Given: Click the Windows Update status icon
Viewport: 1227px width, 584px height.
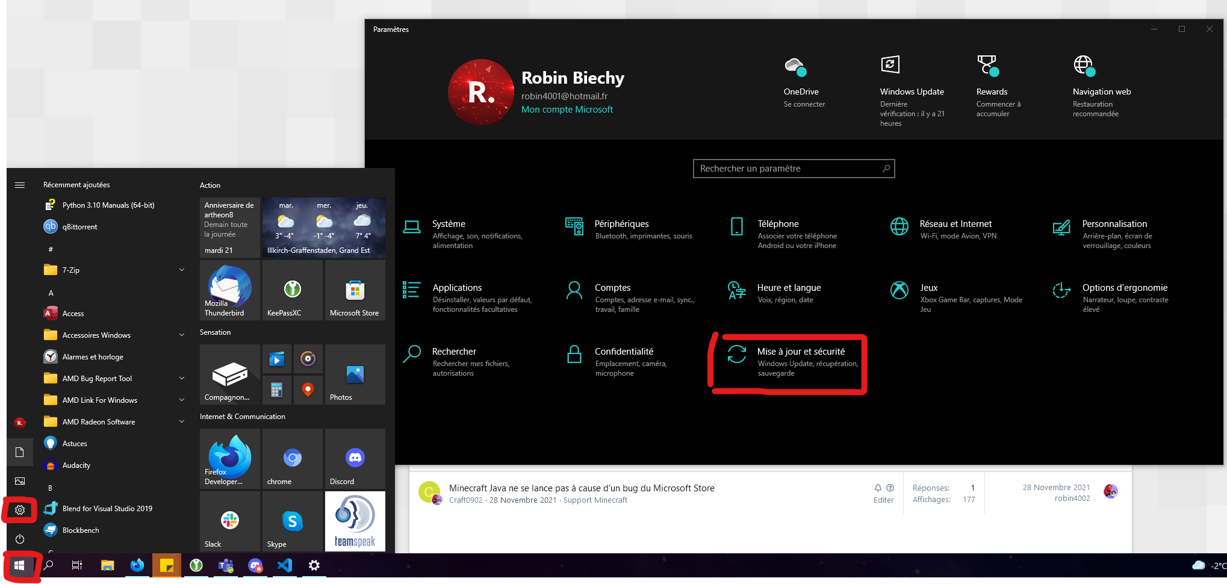Looking at the screenshot, I should tap(890, 64).
